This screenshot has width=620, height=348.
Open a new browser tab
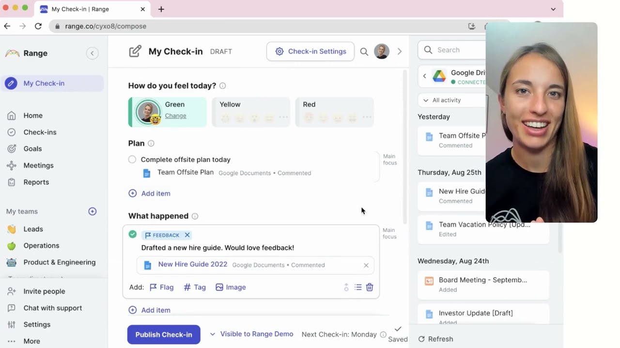tap(161, 9)
